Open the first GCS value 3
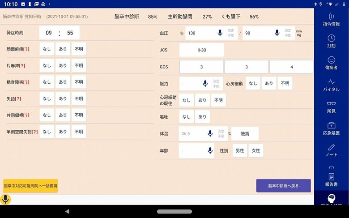The image size is (349, 218). (201, 67)
